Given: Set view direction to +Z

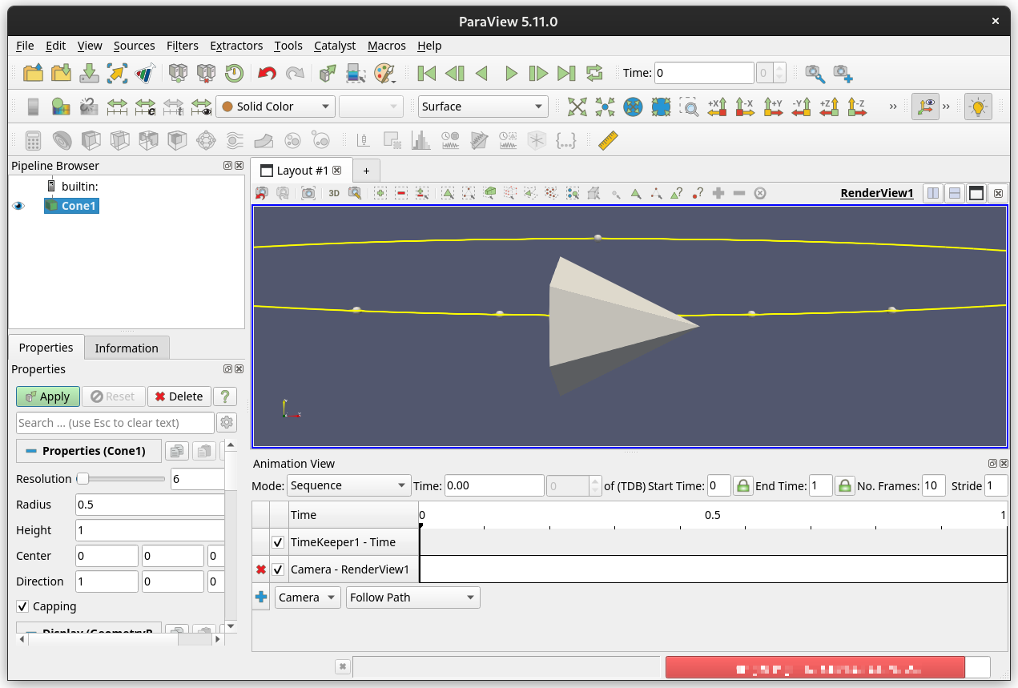Looking at the screenshot, I should coord(829,107).
